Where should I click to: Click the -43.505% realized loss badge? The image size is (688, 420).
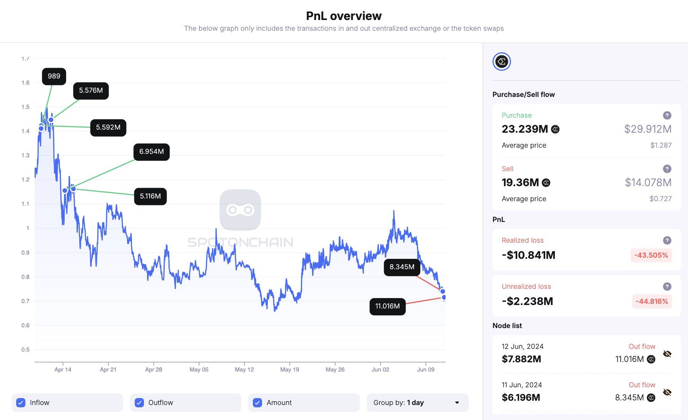click(651, 255)
